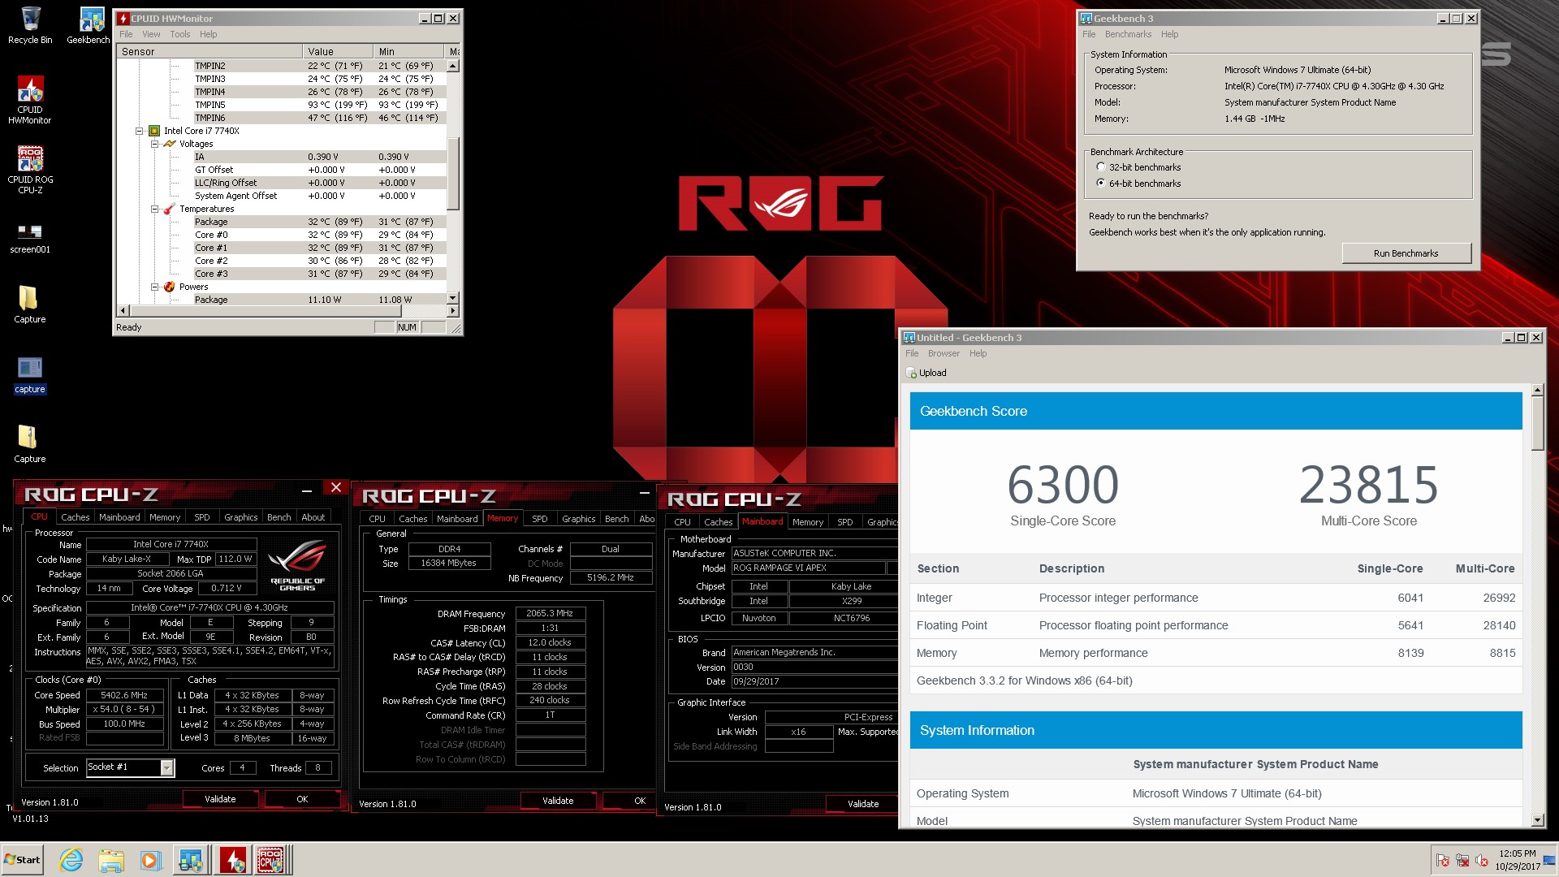Screen dimensions: 1559x877
Task: Click the 6300 Single-Core Score value
Action: [x=1063, y=484]
